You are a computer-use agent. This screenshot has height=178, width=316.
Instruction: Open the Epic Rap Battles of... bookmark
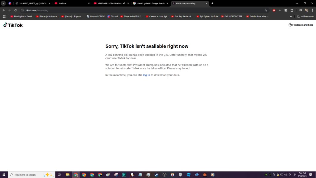pos(182,17)
